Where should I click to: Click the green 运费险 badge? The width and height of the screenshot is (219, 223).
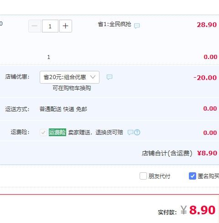pyautogui.click(x=57, y=132)
